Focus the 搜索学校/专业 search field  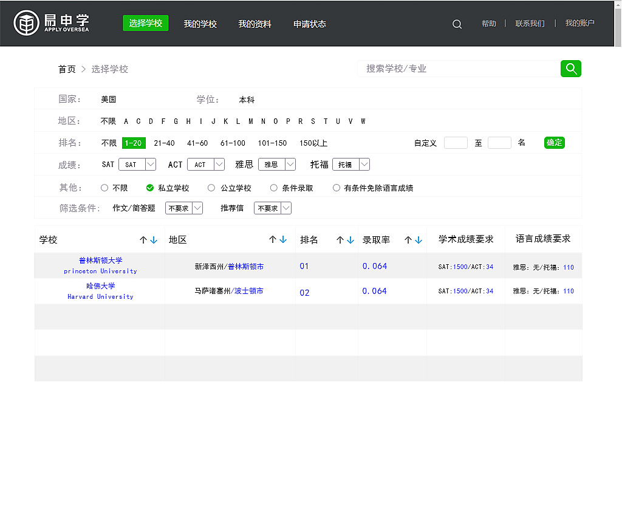tap(459, 69)
